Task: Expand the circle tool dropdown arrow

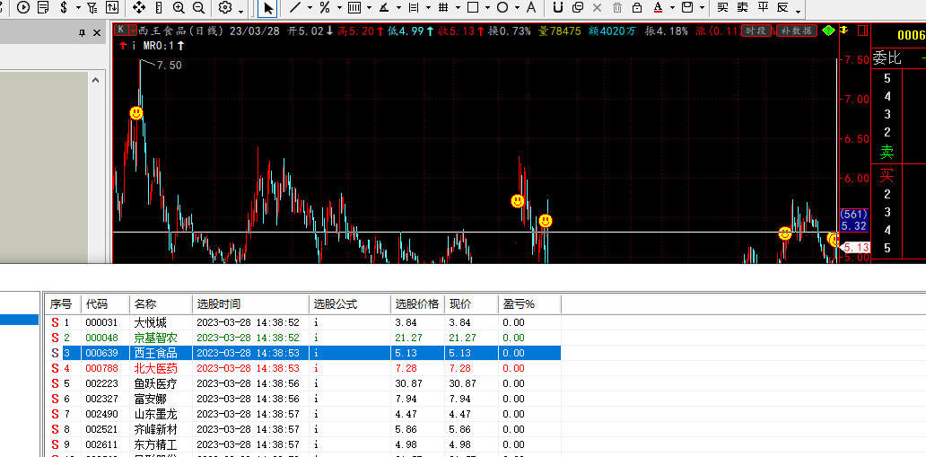Action: (517, 9)
